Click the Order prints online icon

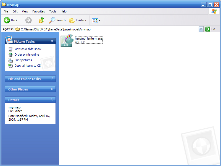point(10,55)
